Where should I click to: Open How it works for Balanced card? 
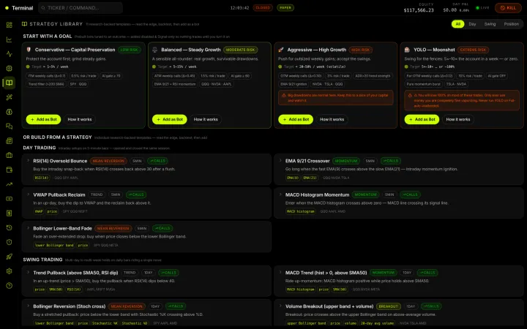tap(206, 119)
